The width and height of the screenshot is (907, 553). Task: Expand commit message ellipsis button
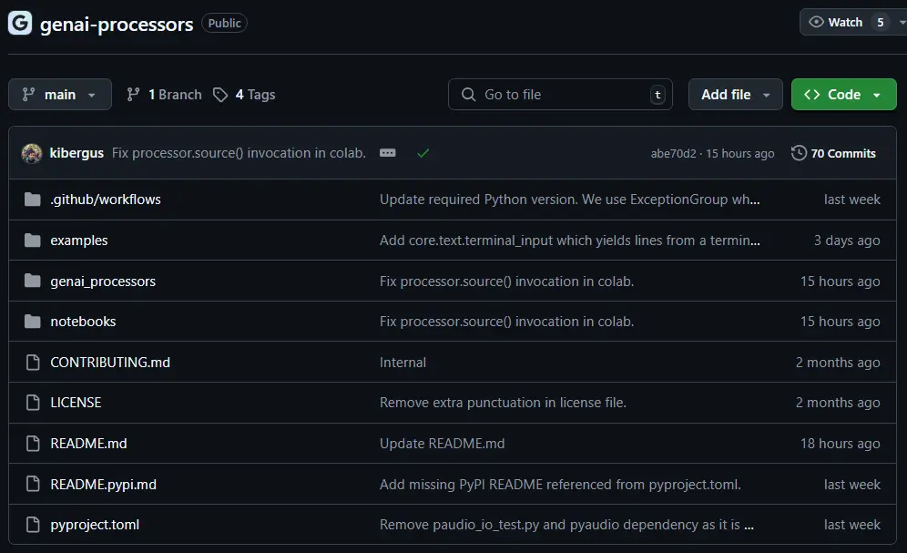(388, 153)
